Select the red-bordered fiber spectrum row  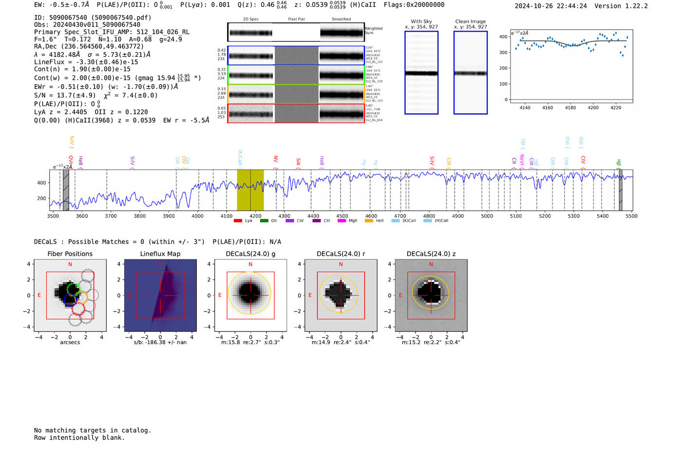[296, 113]
